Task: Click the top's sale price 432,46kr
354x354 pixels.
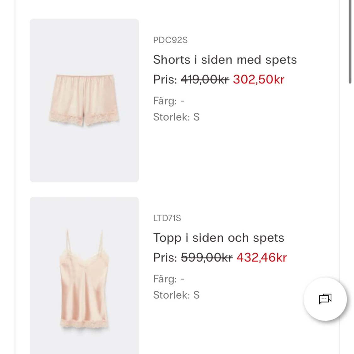Action: click(x=261, y=258)
